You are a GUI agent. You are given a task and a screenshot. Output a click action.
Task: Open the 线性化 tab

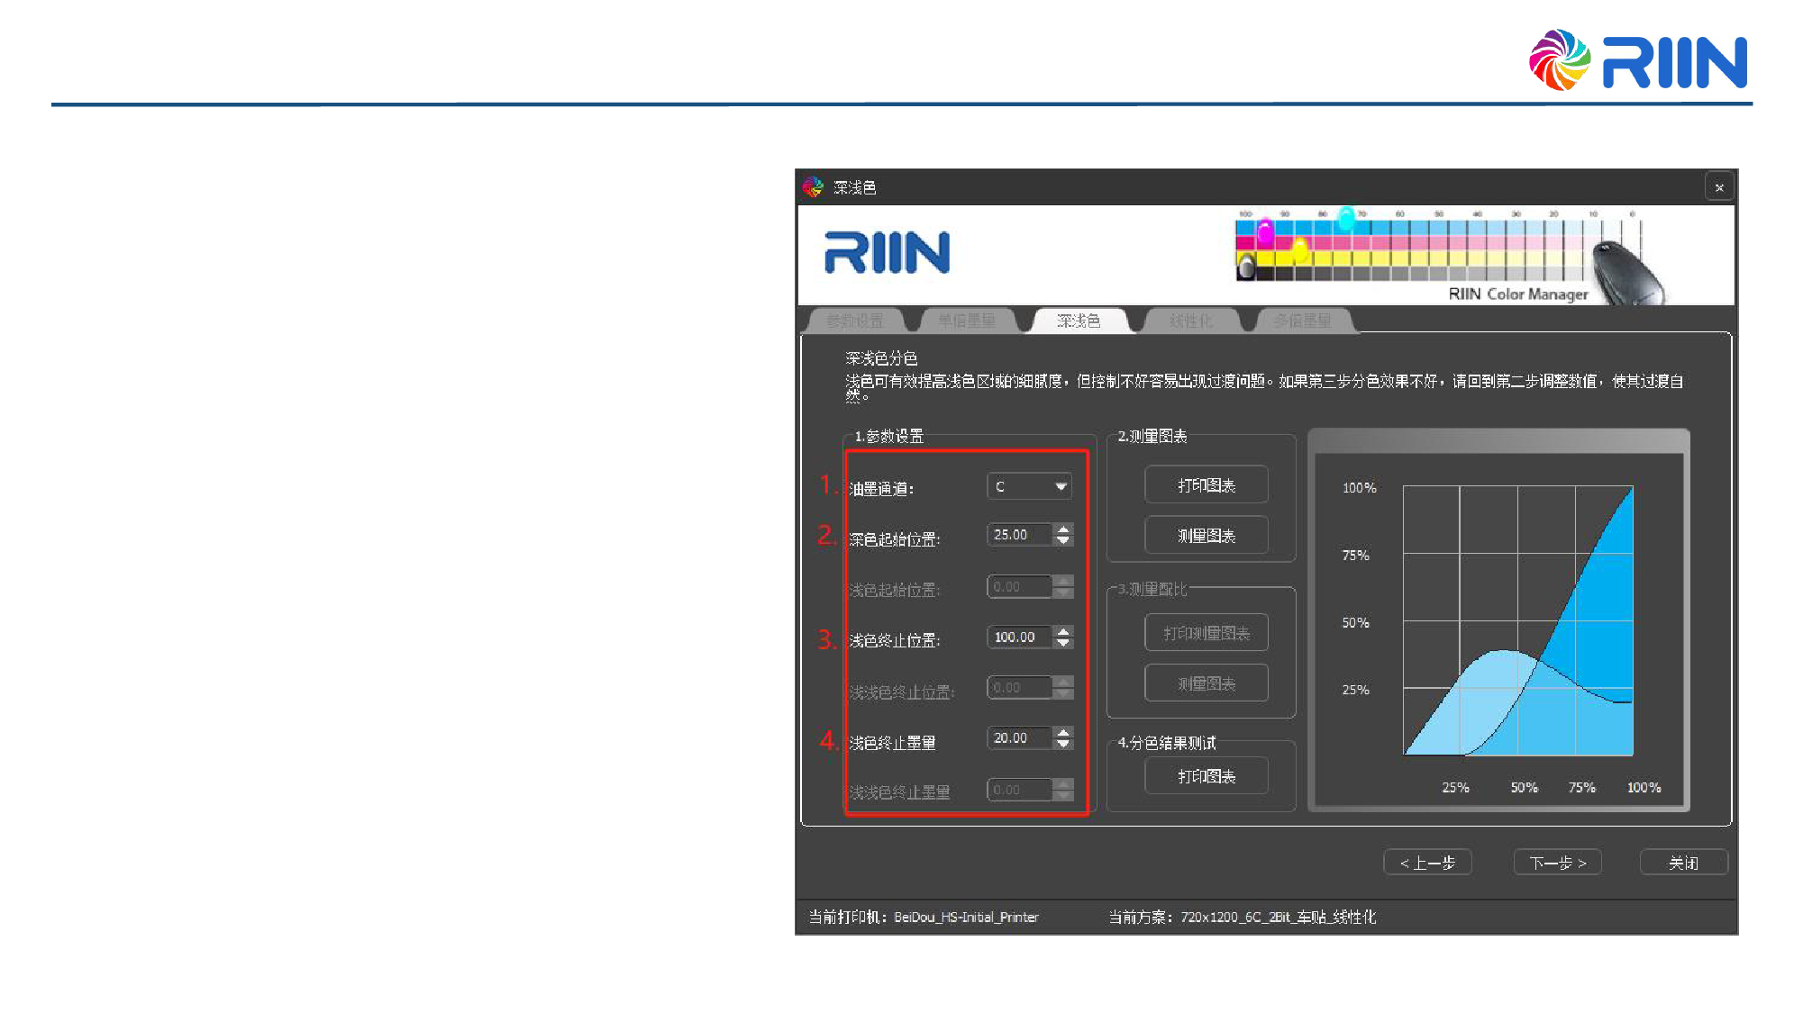pos(1190,321)
